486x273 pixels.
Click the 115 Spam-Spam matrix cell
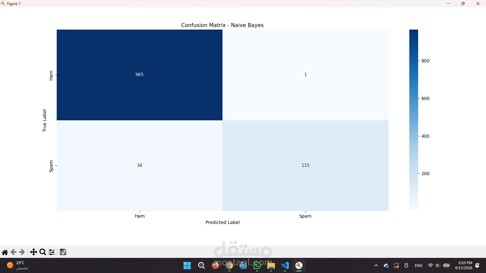click(x=305, y=165)
